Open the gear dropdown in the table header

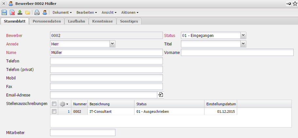coord(63,104)
